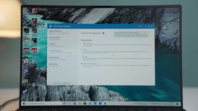Open the green desktop shortcut above Steam
This screenshot has width=198, height=111.
coord(26,81)
